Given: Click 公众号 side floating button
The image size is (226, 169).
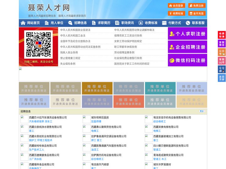Looking at the screenshot, I should pyautogui.click(x=222, y=52).
